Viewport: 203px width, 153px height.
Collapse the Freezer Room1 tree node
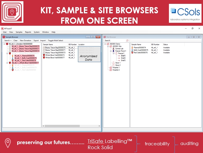pos(111,51)
